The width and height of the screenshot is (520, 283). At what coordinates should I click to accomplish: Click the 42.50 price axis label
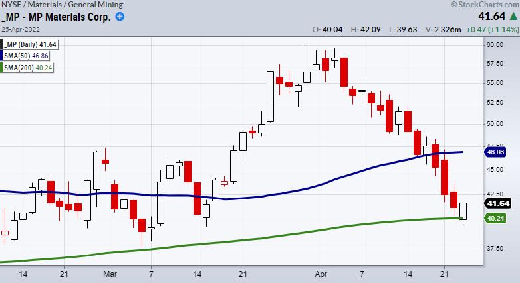495,194
